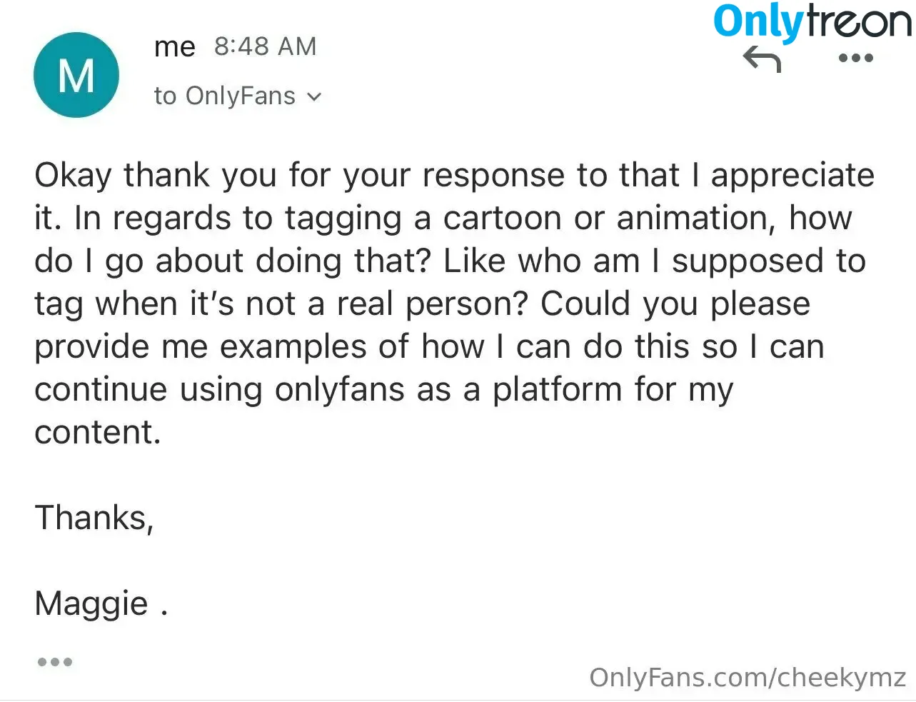Expand recipient details chevron beside OnlyFans
916x702 pixels.
click(314, 96)
